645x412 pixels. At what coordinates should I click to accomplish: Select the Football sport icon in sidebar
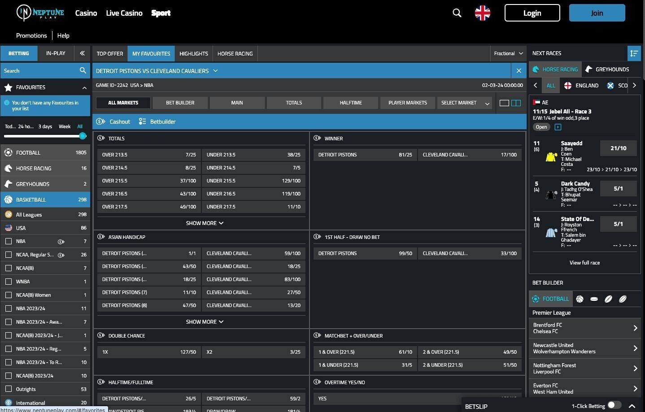click(x=8, y=153)
